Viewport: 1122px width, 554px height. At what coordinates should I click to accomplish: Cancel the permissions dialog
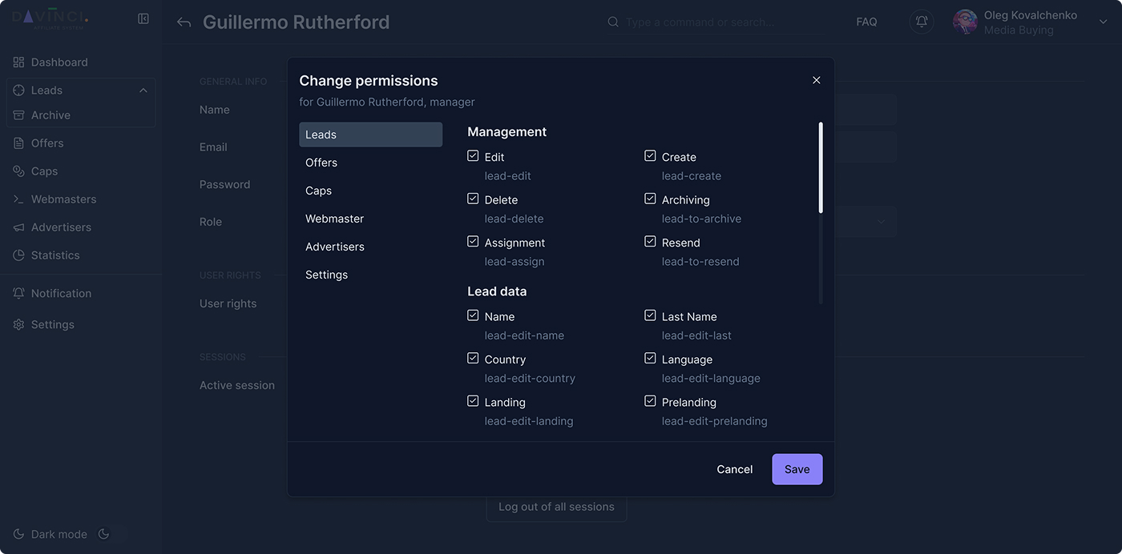[x=734, y=469]
